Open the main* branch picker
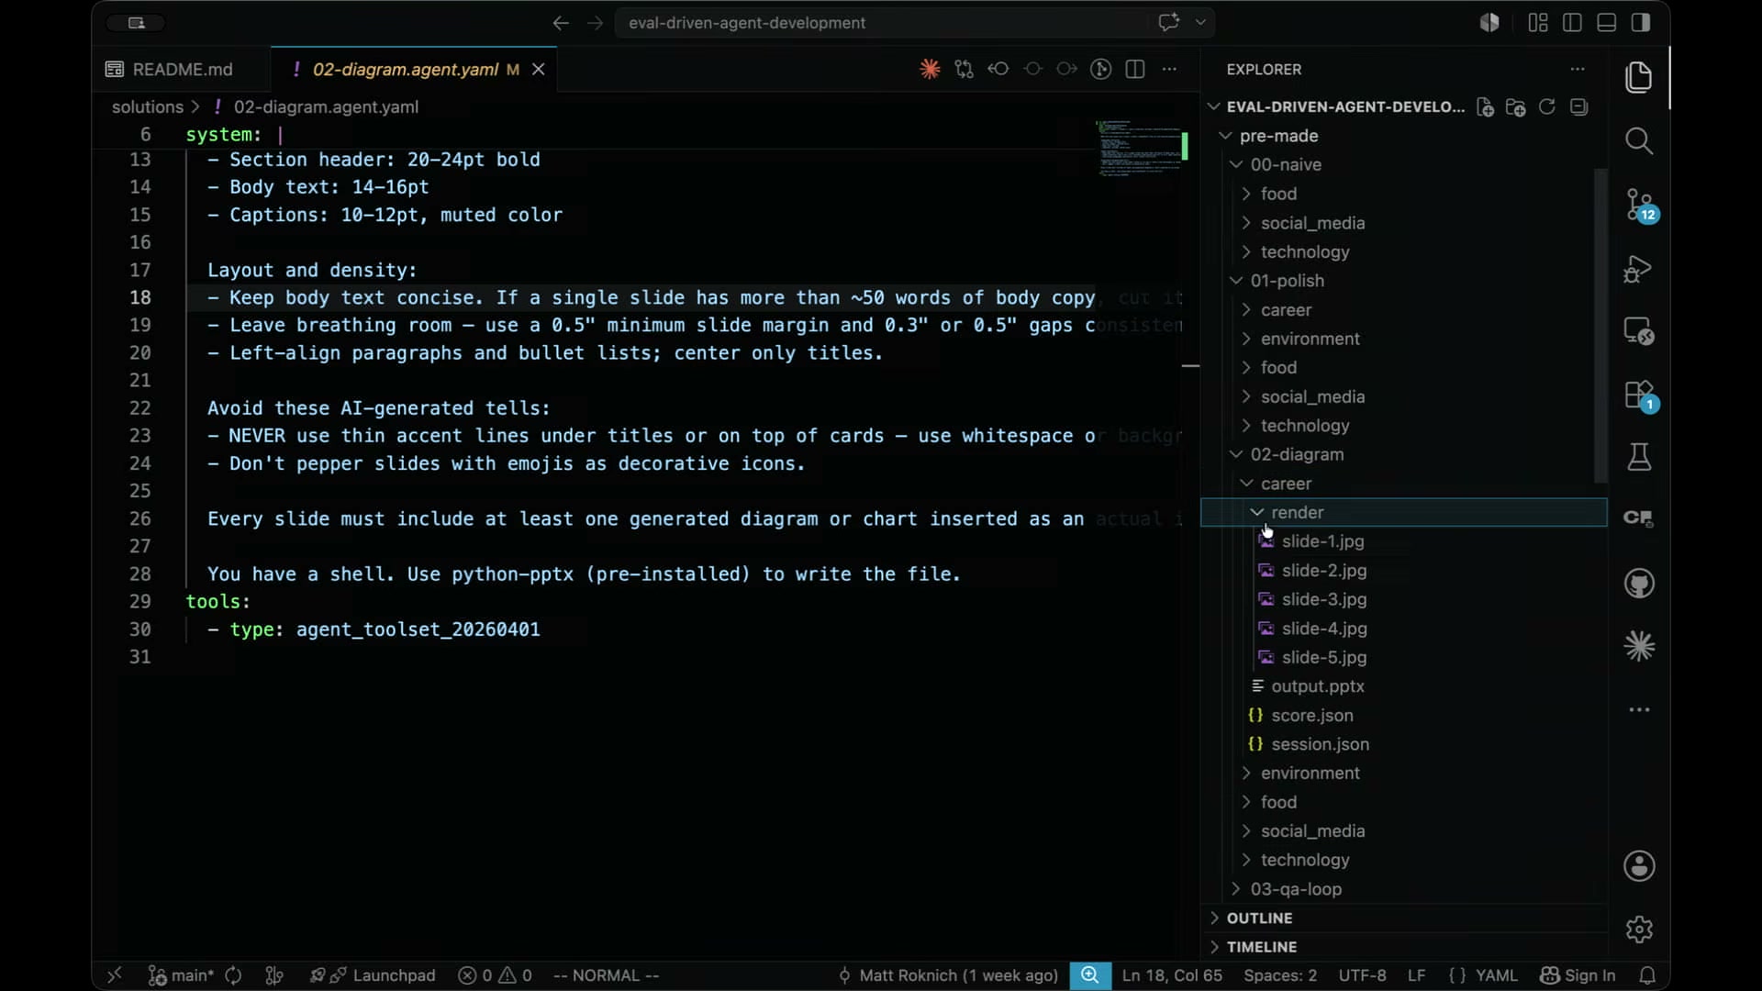 [181, 975]
